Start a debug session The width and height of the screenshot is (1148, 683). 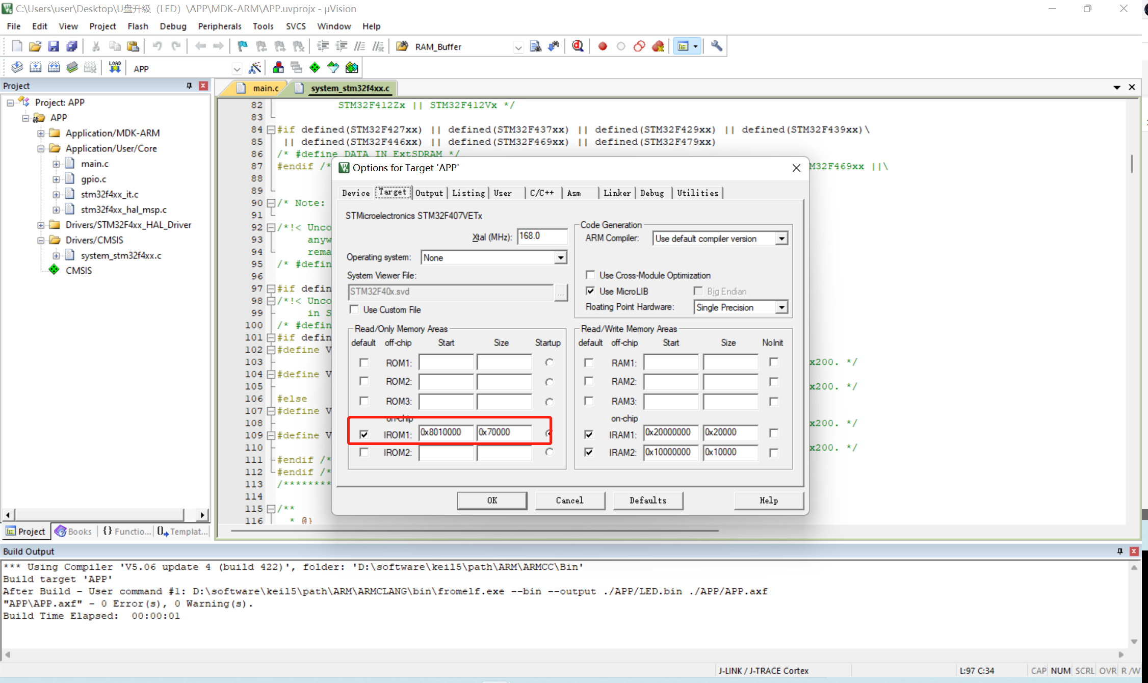tap(577, 46)
